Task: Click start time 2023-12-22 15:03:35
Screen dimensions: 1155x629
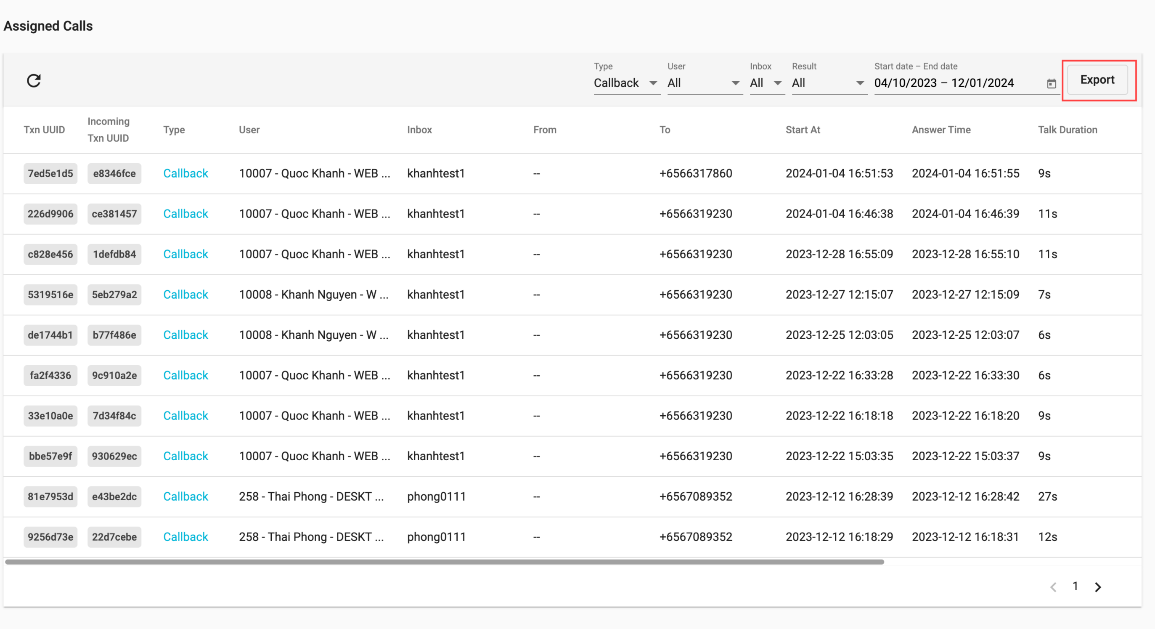Action: click(x=840, y=456)
